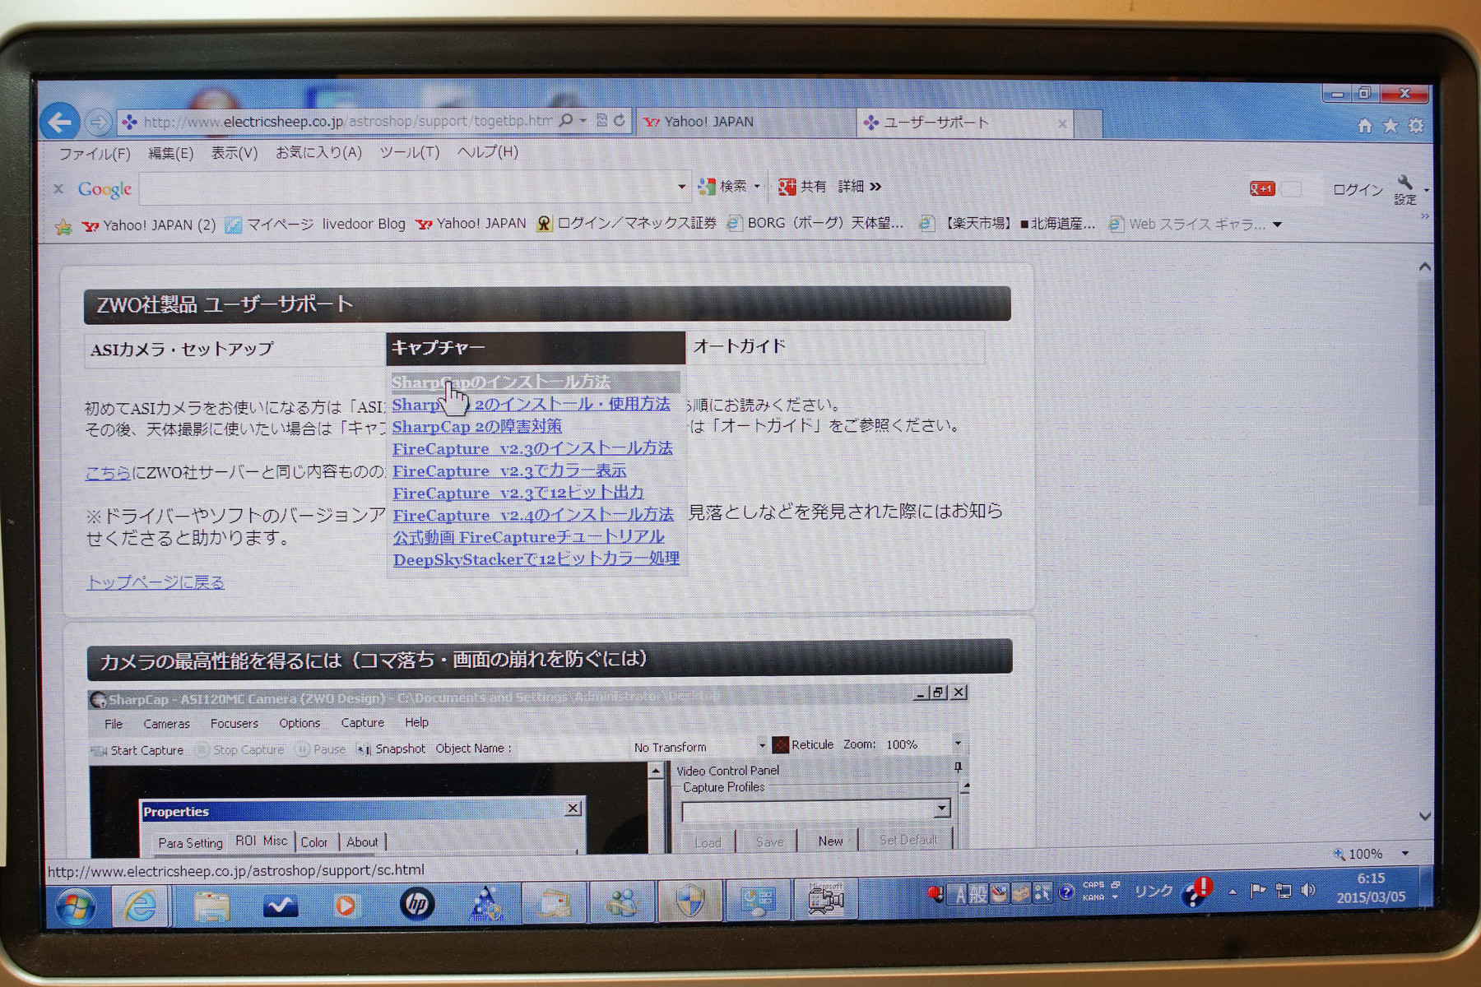Image resolution: width=1481 pixels, height=987 pixels.
Task: Refresh the page with the reload icon
Action: click(x=620, y=121)
